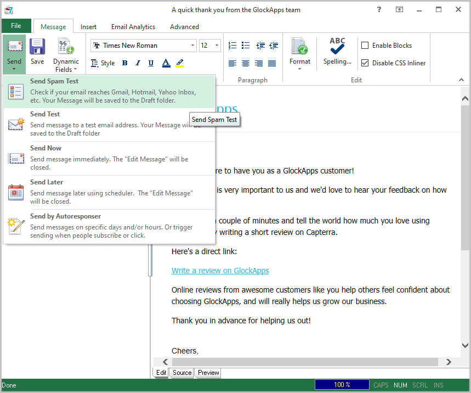Screen dimensions: 471x393
Task: Choose the Send Spam Test option
Action: [x=109, y=91]
